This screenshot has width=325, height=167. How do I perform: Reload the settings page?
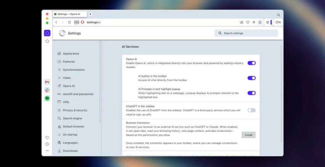(x=70, y=22)
